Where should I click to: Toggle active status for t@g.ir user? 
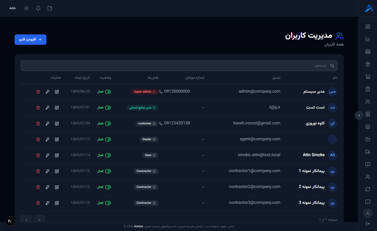pos(108,108)
